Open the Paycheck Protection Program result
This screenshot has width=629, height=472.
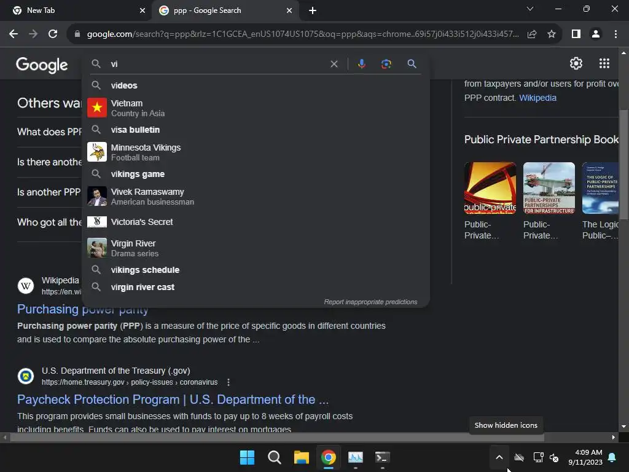pyautogui.click(x=173, y=399)
